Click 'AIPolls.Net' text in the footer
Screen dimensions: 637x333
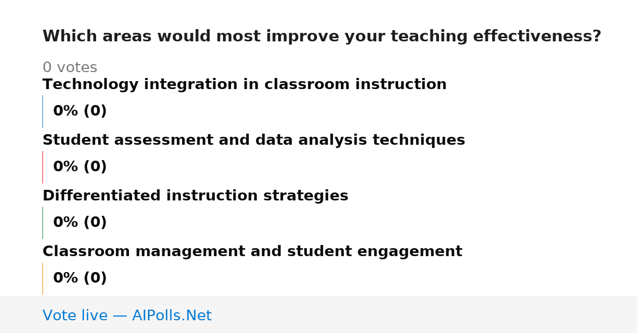point(171,316)
